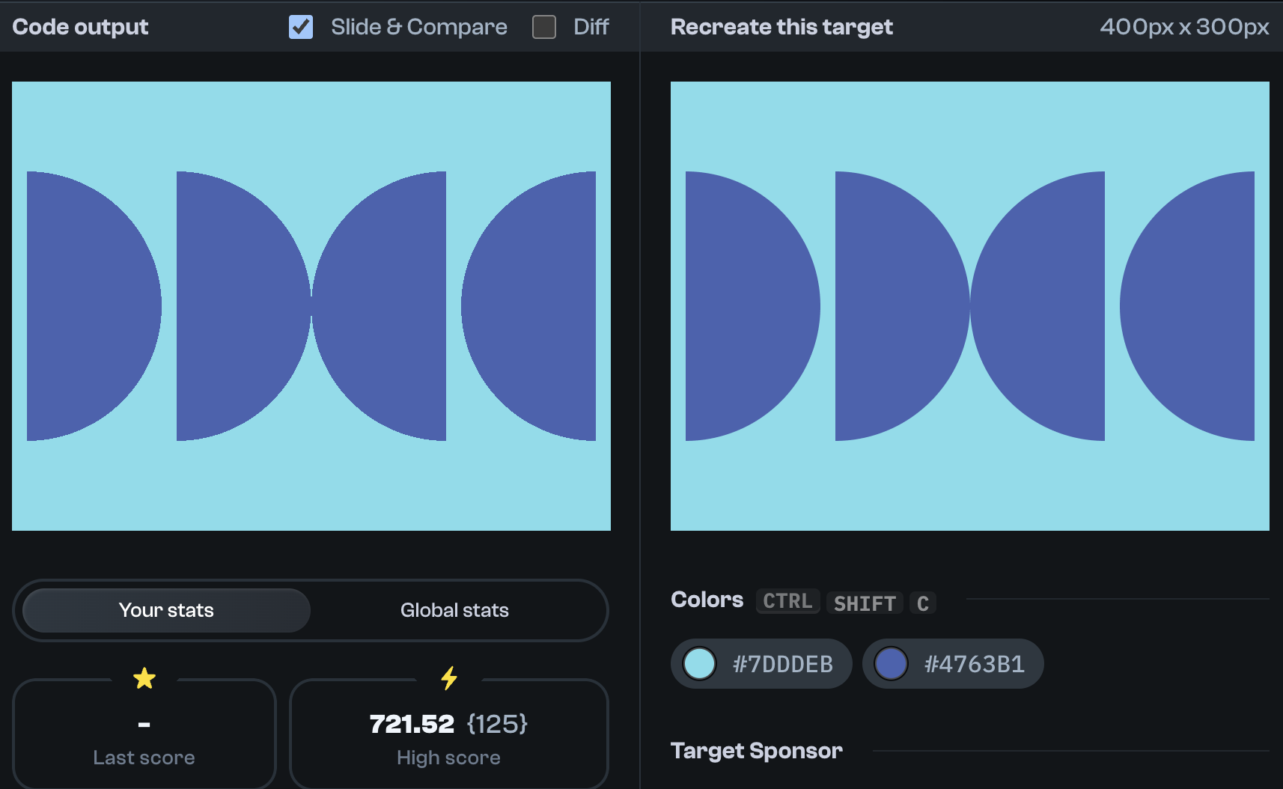Click the Target Sponsor heading

756,751
